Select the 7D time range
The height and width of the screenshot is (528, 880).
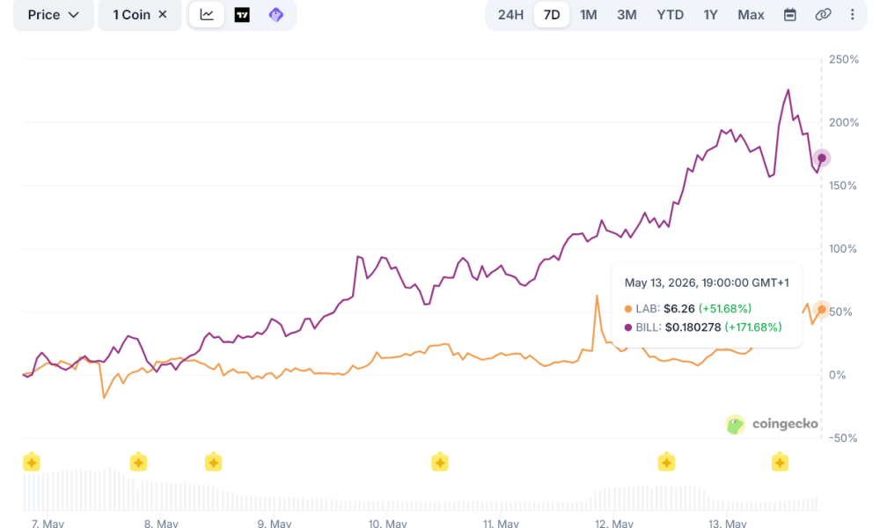pos(552,15)
